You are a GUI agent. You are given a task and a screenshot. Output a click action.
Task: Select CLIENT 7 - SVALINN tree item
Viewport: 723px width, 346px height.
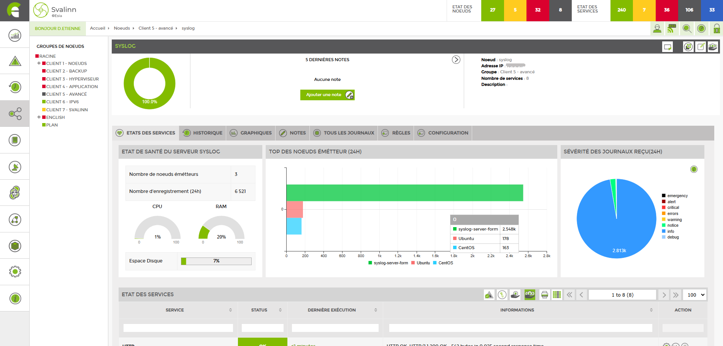67,110
